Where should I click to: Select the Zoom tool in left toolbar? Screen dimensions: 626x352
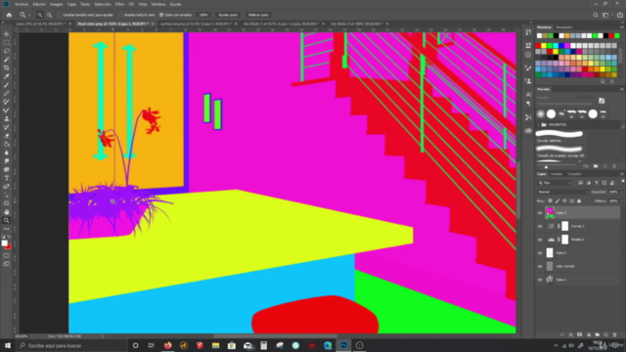tap(7, 220)
